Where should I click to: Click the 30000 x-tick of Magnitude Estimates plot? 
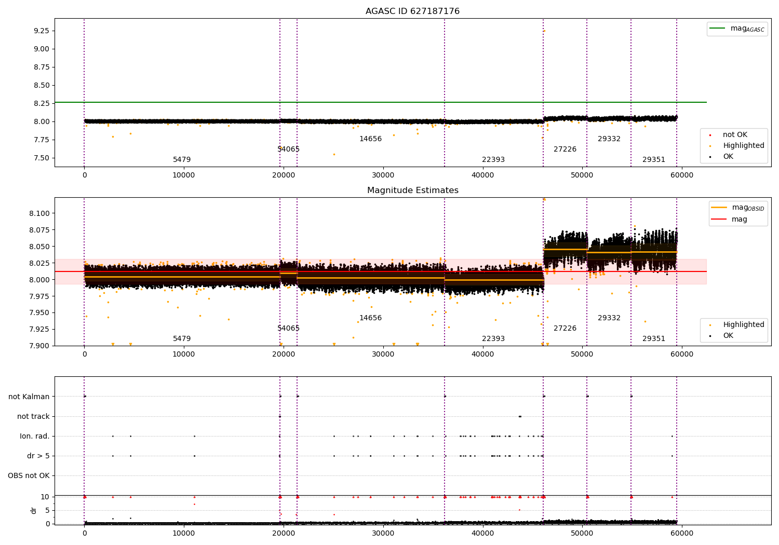click(x=383, y=355)
